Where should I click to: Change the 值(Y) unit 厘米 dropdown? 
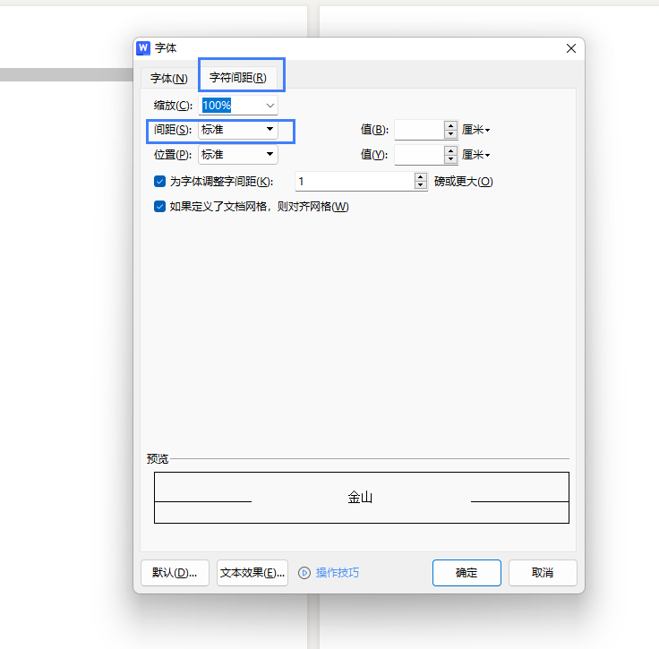pos(475,155)
